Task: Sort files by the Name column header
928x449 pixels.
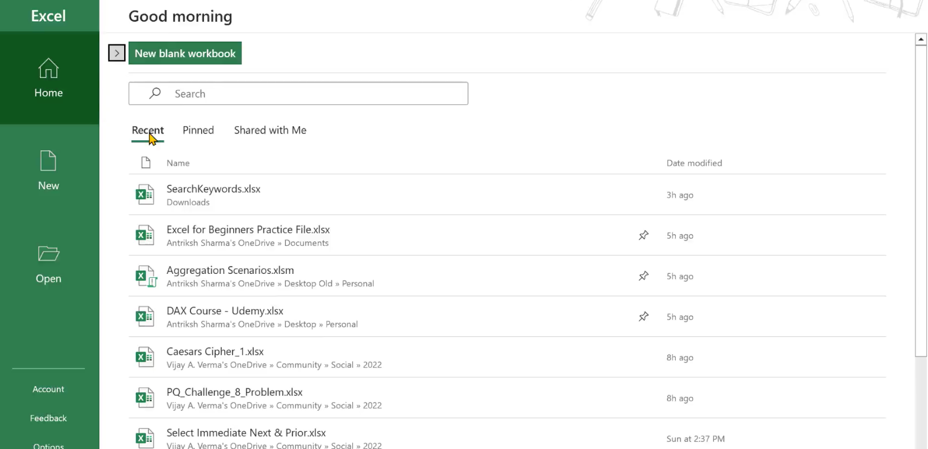Action: (178, 163)
